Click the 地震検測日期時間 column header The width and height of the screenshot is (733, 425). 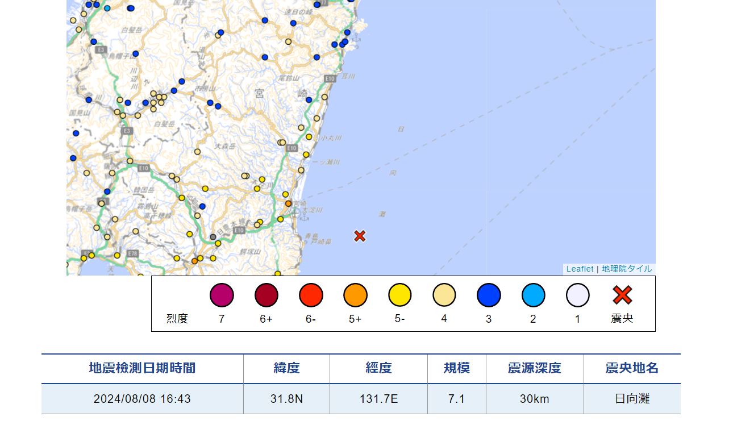(142, 368)
